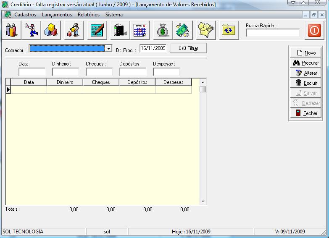
Task: Click the Fechar button
Action: [306, 113]
